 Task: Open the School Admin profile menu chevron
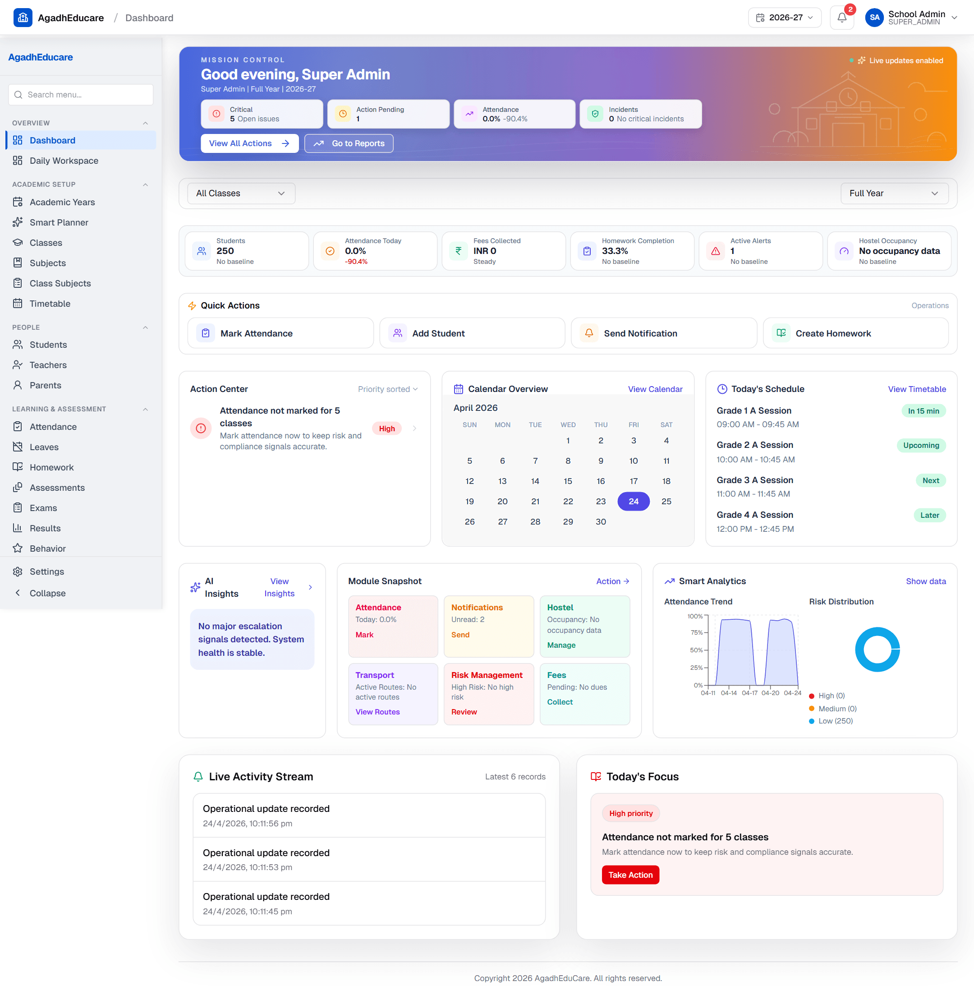tap(954, 18)
